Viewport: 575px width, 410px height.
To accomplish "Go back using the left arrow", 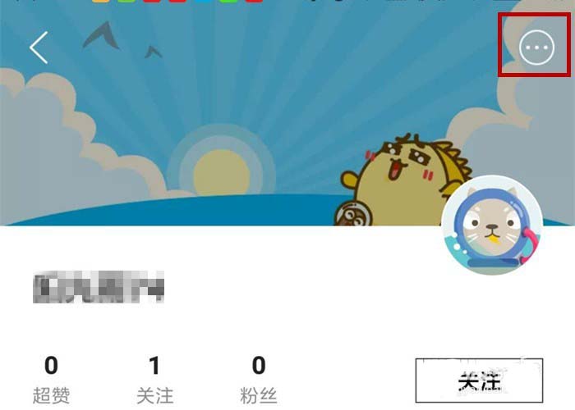I will [39, 48].
